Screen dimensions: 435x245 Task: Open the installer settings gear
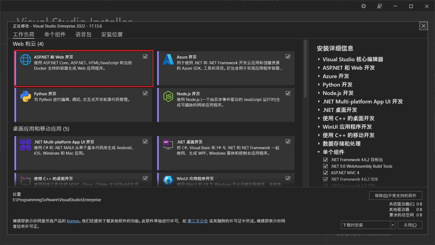click(363, 6)
